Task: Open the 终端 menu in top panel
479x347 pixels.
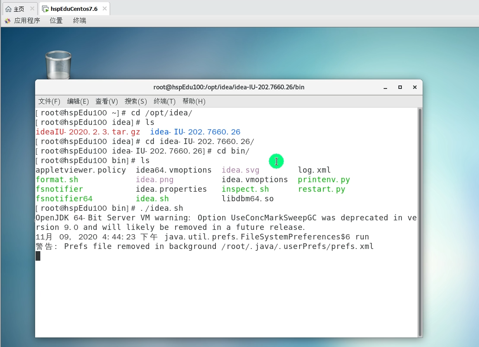Action: [x=79, y=21]
